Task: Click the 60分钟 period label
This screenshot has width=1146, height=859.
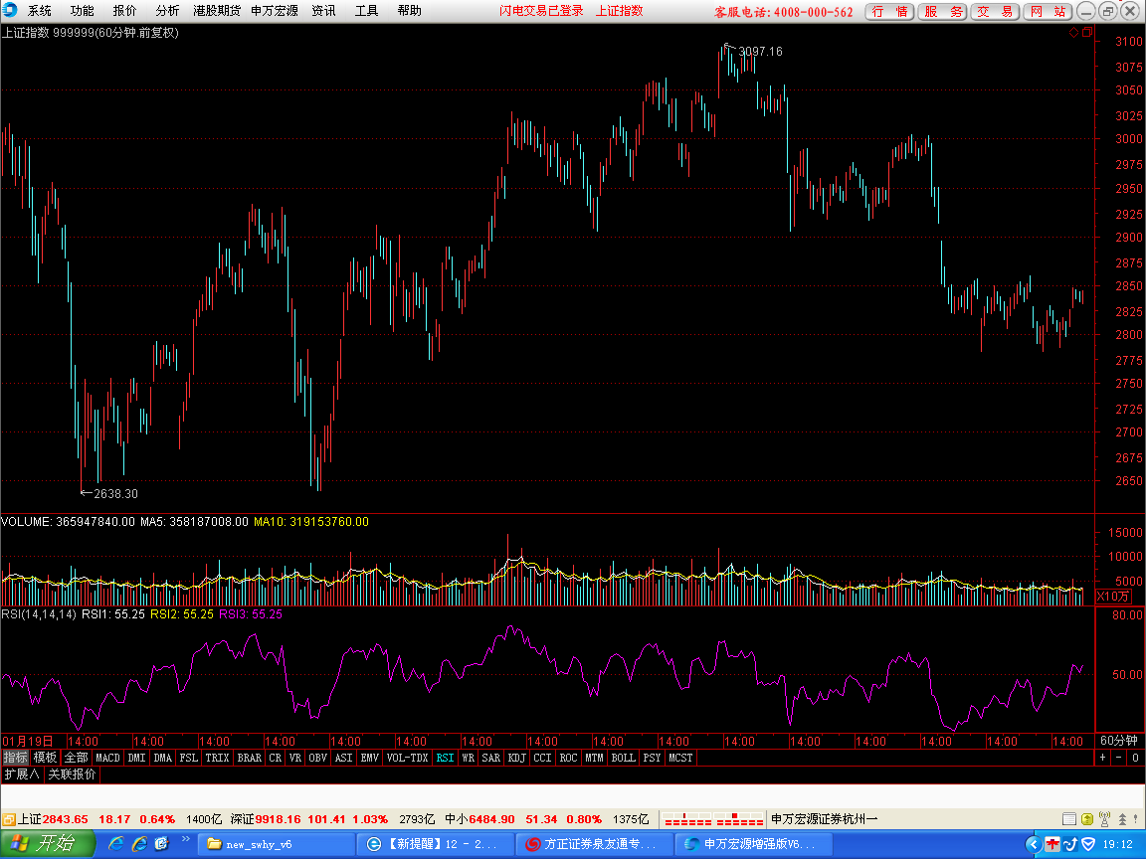Action: [x=1119, y=741]
